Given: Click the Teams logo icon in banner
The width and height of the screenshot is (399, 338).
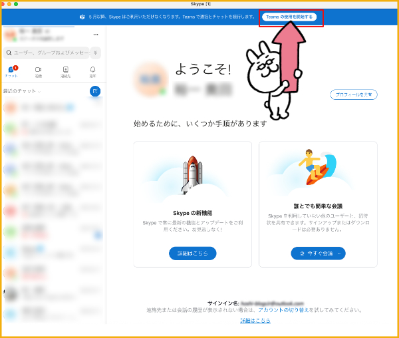Looking at the screenshot, I should click(x=82, y=17).
